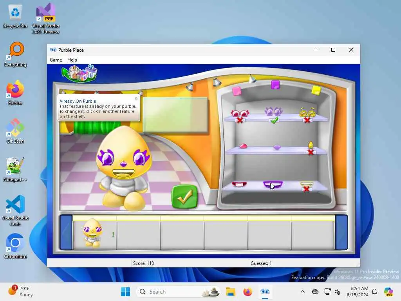Open the weather widget showing 70°F
Image resolution: width=401 pixels, height=301 pixels.
[x=20, y=292]
